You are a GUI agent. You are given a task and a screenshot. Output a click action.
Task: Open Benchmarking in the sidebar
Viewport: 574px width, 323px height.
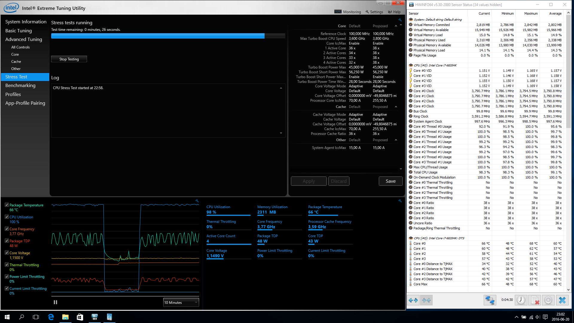[x=20, y=85]
